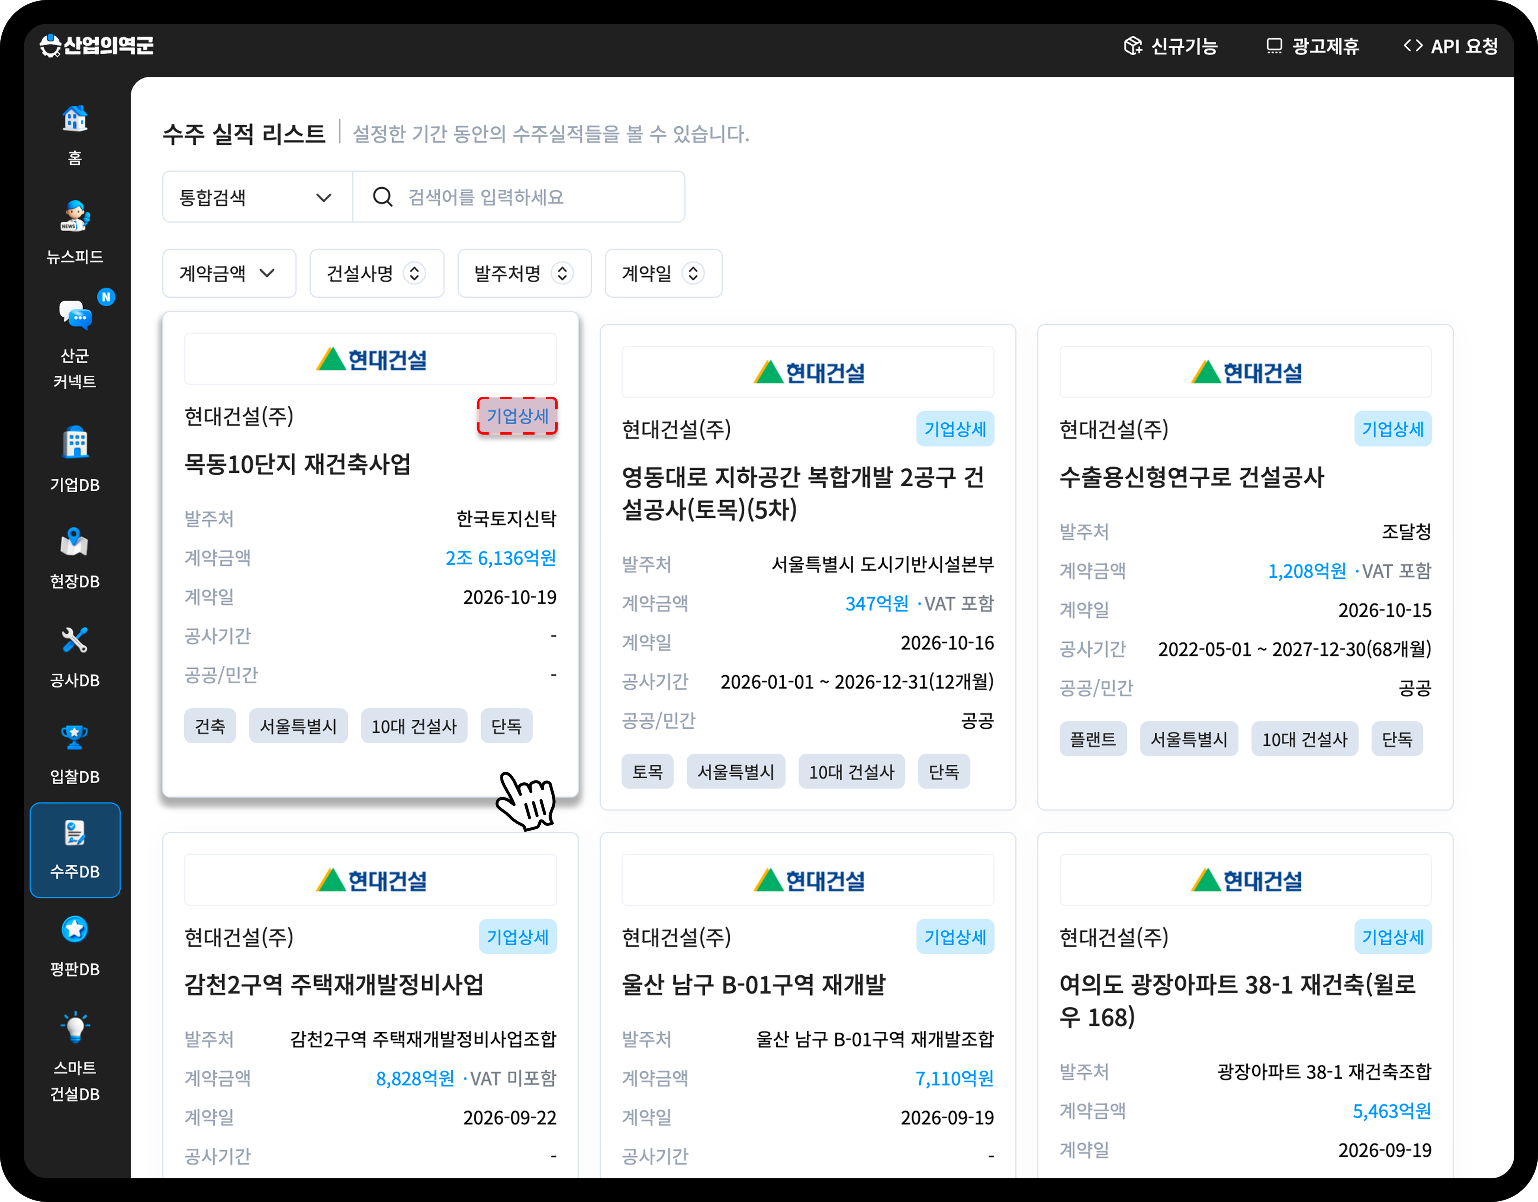Open 감천2구역 주택재개발정비사업 project title

(x=334, y=984)
